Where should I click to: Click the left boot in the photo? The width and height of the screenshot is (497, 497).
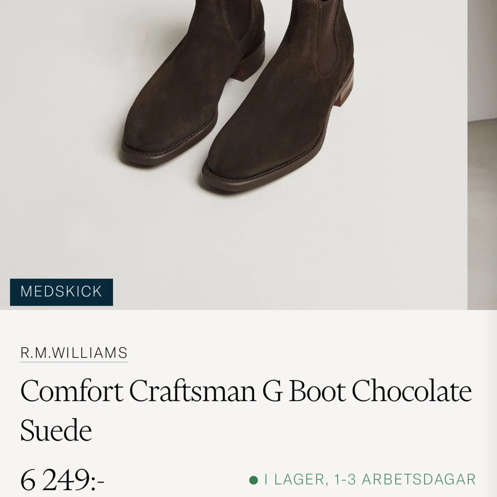click(x=193, y=83)
